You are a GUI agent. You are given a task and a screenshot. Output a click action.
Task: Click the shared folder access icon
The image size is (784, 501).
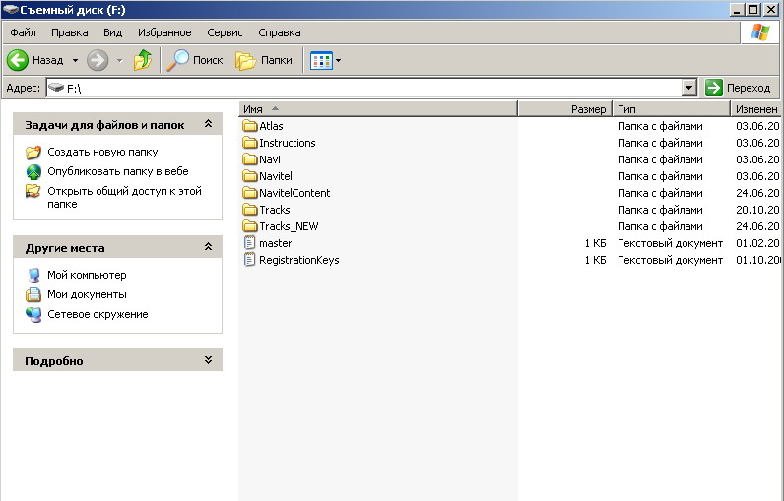(x=33, y=191)
